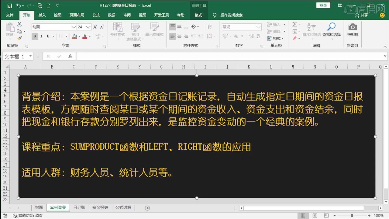Click the insert function fx icon
This screenshot has height=219, width=389.
tap(70, 56)
